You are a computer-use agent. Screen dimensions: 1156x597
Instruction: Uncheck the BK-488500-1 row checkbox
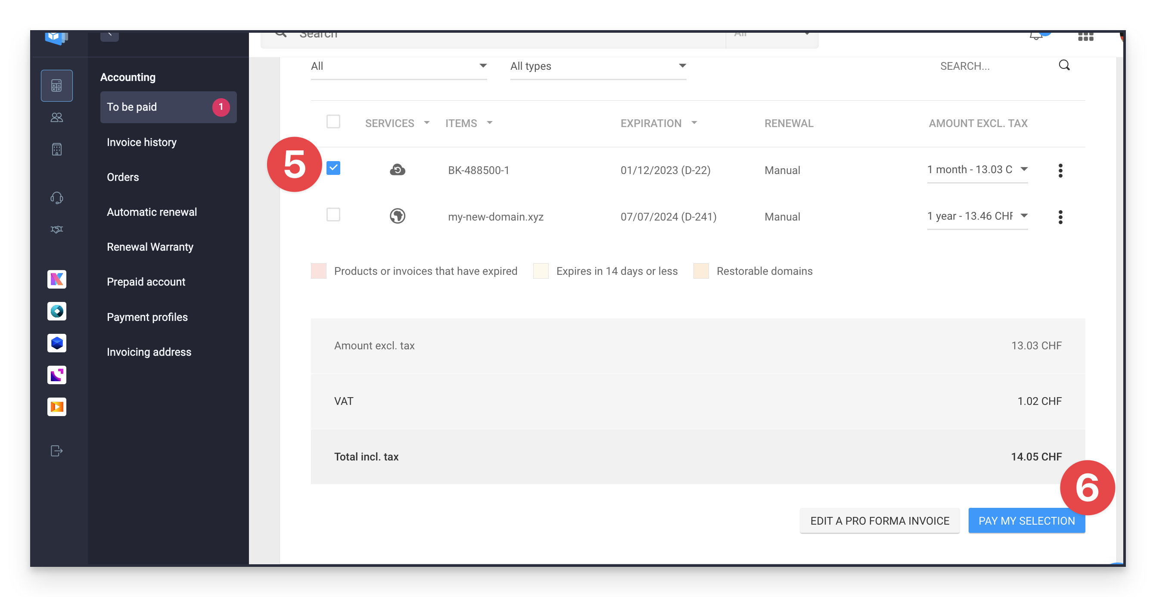click(x=333, y=168)
